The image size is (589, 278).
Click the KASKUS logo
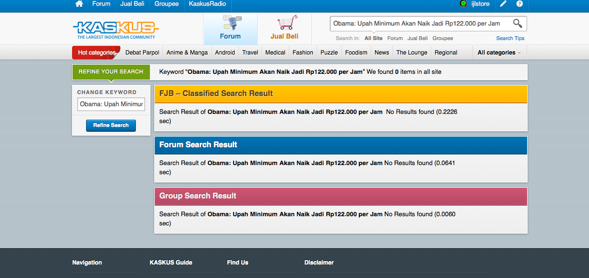pos(116,29)
